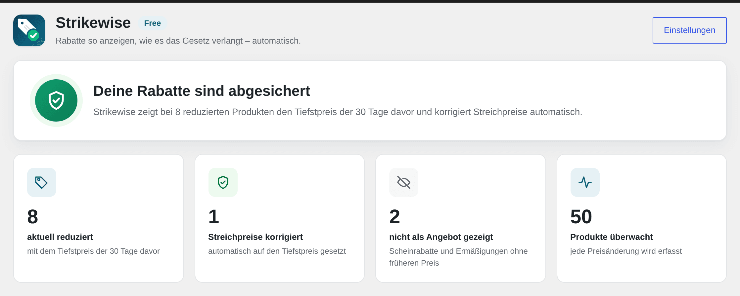Click the 'Produkte überwacht' label
The height and width of the screenshot is (296, 740).
tap(612, 237)
